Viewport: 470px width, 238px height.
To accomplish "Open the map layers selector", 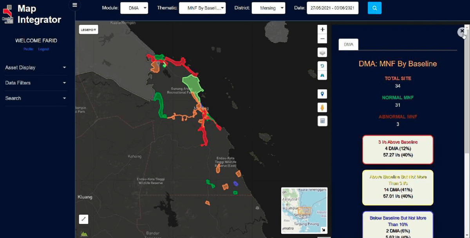I will click(x=322, y=52).
